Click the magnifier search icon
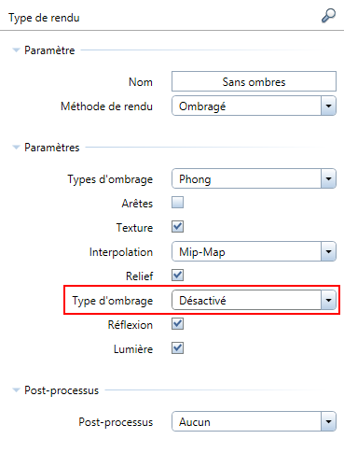The width and height of the screenshot is (344, 453). pos(328,16)
